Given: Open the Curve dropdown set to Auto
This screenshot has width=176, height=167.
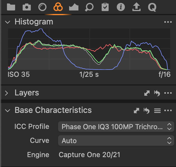Looking at the screenshot, I should point(116,141).
